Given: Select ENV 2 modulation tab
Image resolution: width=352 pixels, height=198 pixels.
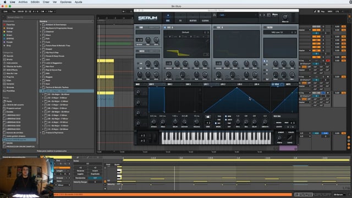Looking at the screenshot, I should (170, 84).
